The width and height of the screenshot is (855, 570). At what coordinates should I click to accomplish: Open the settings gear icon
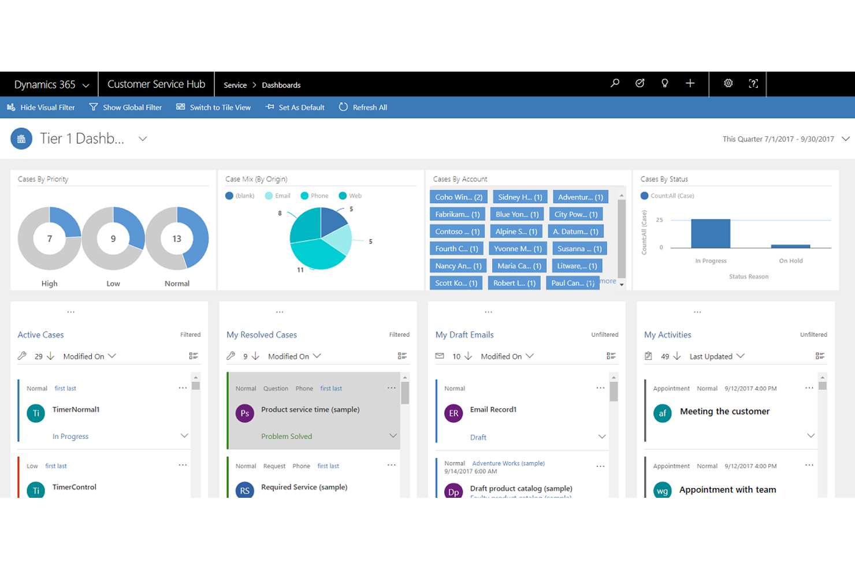728,84
